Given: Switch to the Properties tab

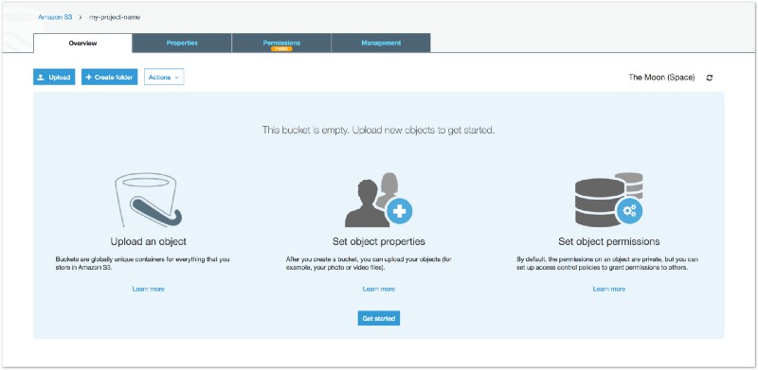Looking at the screenshot, I should point(182,43).
